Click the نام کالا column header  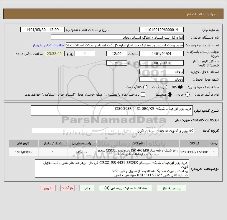point(138,143)
